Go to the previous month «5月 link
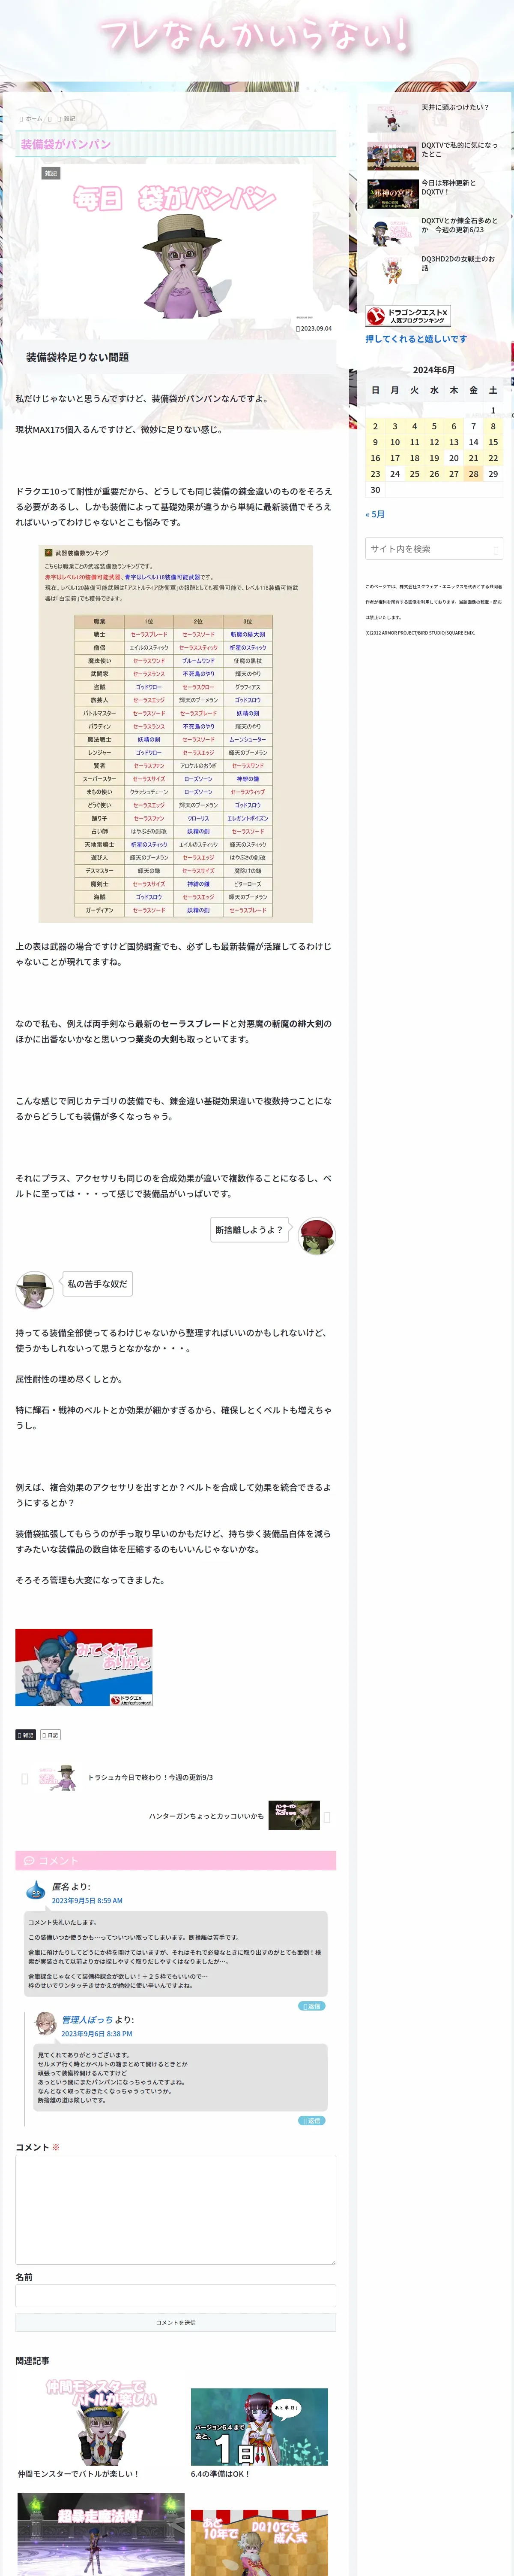514x2576 pixels. click(x=375, y=514)
